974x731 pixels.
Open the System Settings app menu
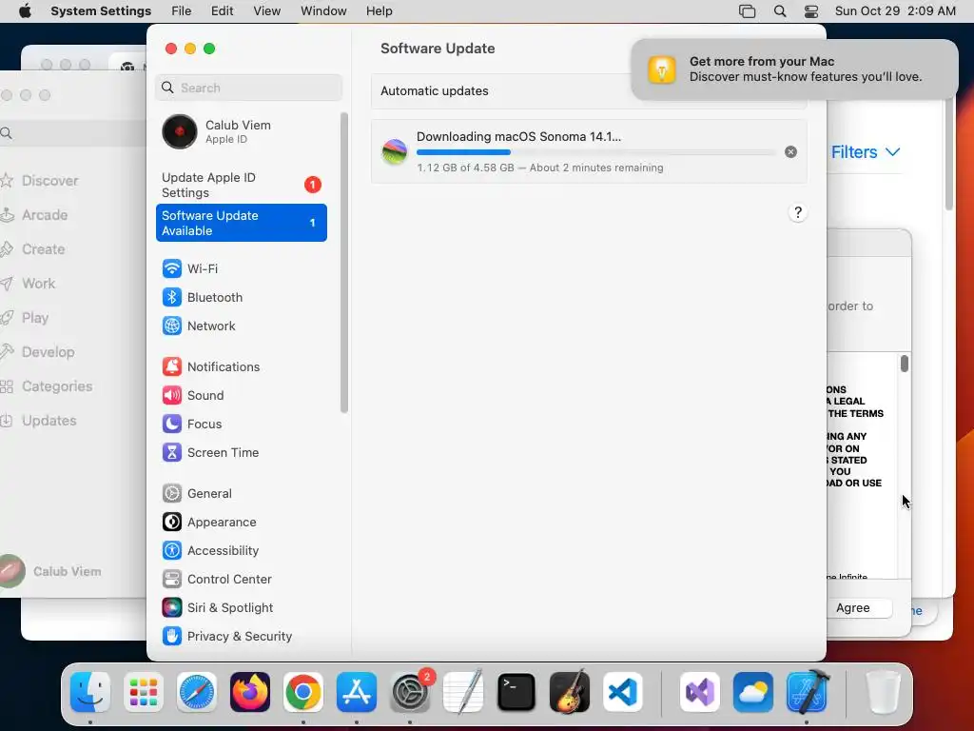101,11
